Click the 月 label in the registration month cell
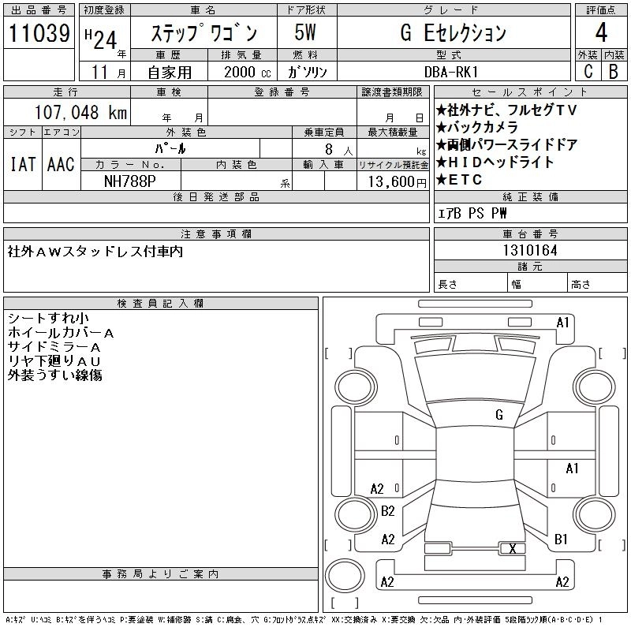 (121, 73)
